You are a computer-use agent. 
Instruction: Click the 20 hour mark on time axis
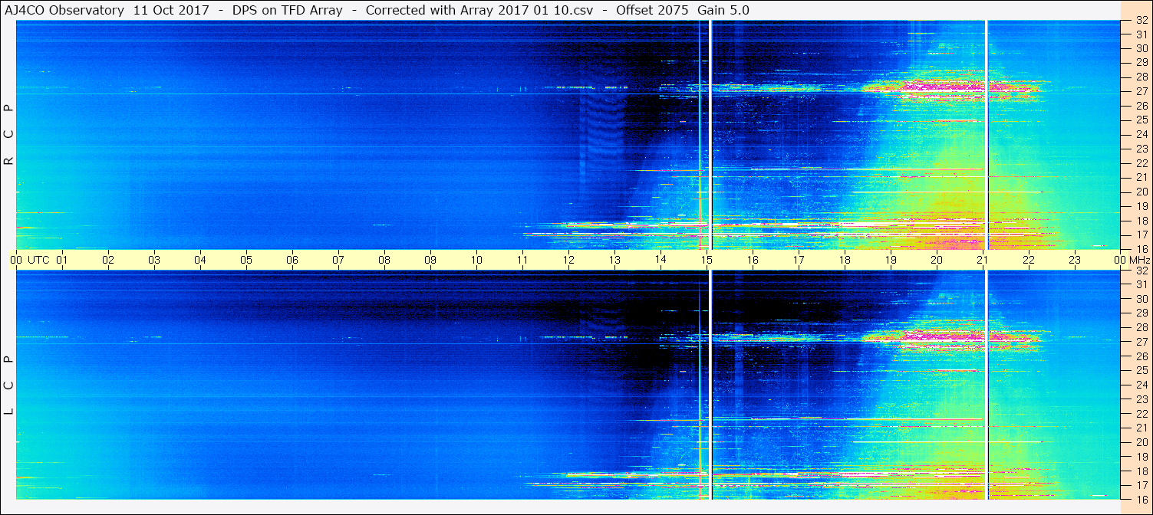tap(937, 260)
